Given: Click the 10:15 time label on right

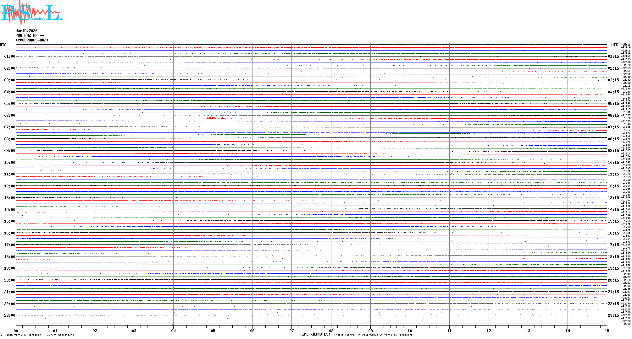Looking at the screenshot, I should (613, 163).
